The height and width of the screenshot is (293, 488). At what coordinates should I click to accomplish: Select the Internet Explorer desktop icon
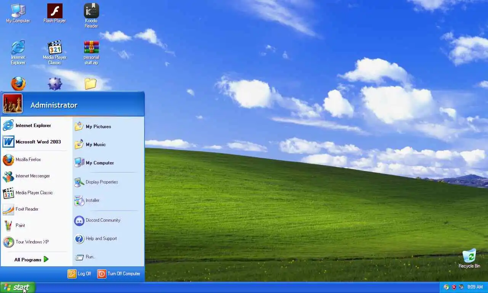pyautogui.click(x=18, y=53)
